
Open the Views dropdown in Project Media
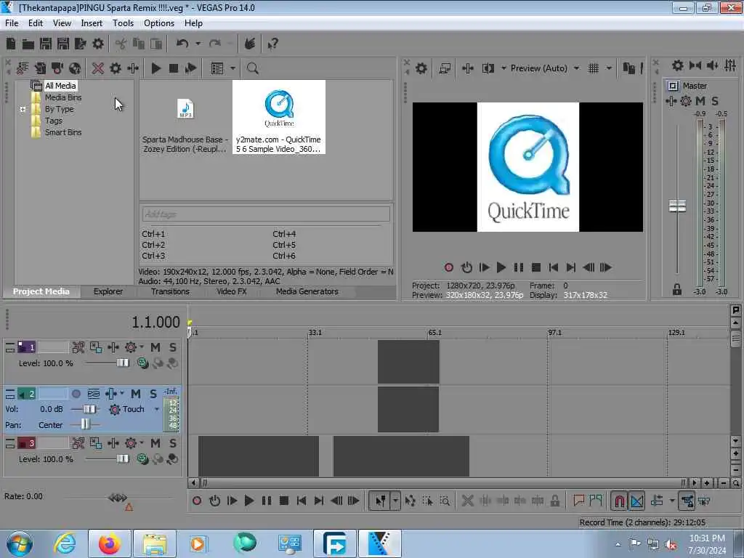232,68
